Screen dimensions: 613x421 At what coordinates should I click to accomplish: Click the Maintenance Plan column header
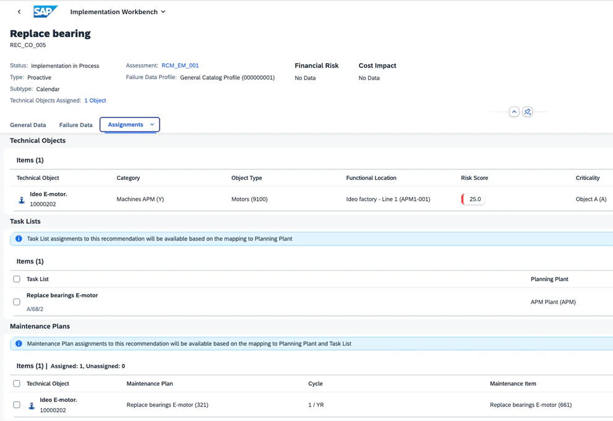[x=149, y=383]
